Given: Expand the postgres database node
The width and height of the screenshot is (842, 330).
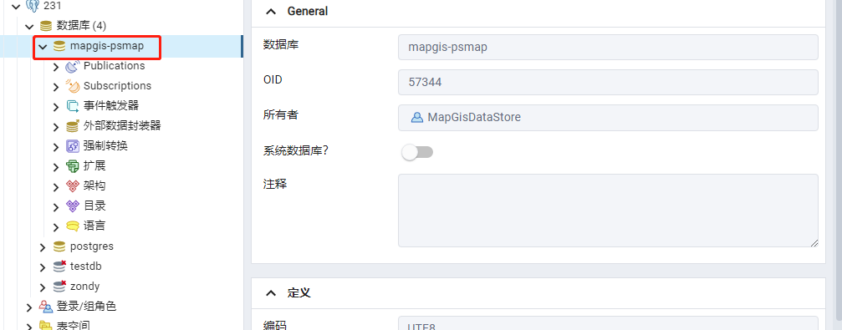Looking at the screenshot, I should [43, 246].
